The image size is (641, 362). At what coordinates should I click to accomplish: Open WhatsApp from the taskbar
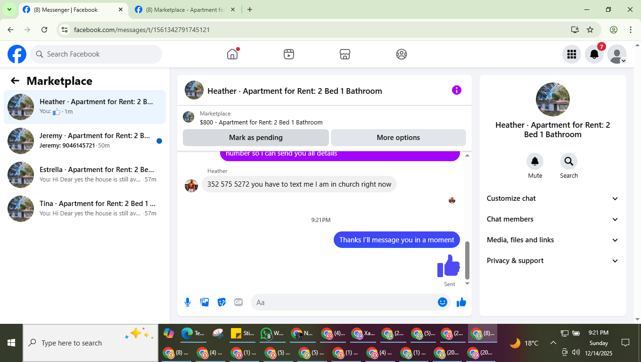click(x=273, y=333)
